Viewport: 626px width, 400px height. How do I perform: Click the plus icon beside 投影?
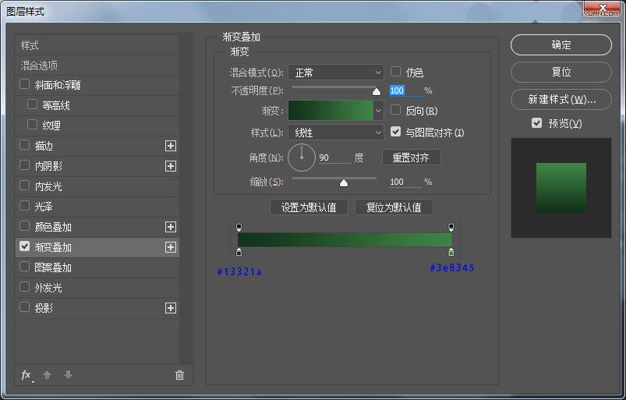(171, 308)
